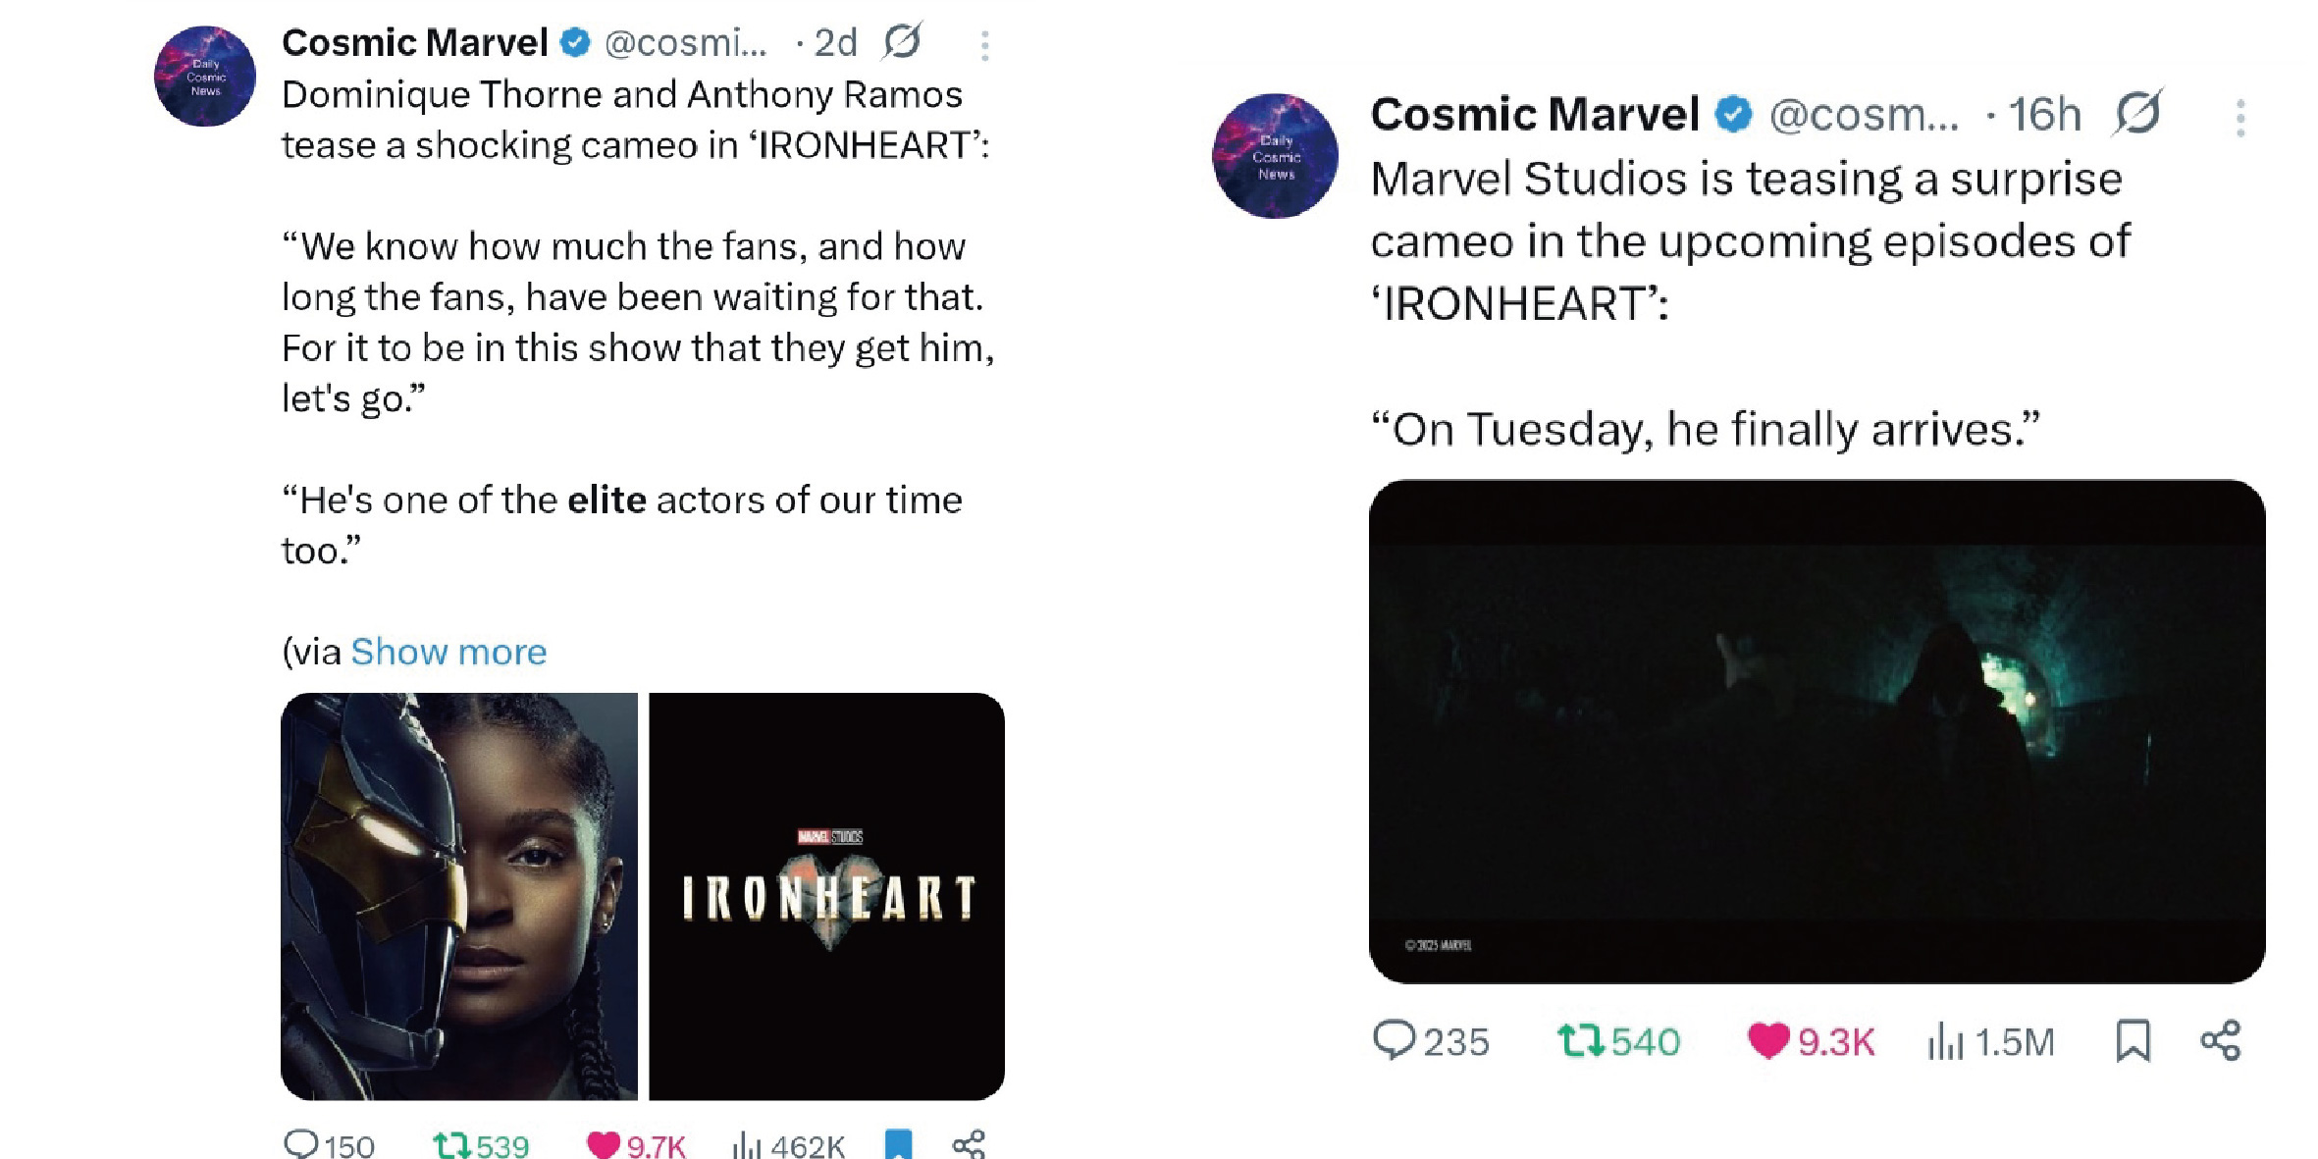This screenshot has width=2318, height=1159.
Task: Open Cosmic Marvel avatar on the 16h tweet
Action: [1275, 156]
